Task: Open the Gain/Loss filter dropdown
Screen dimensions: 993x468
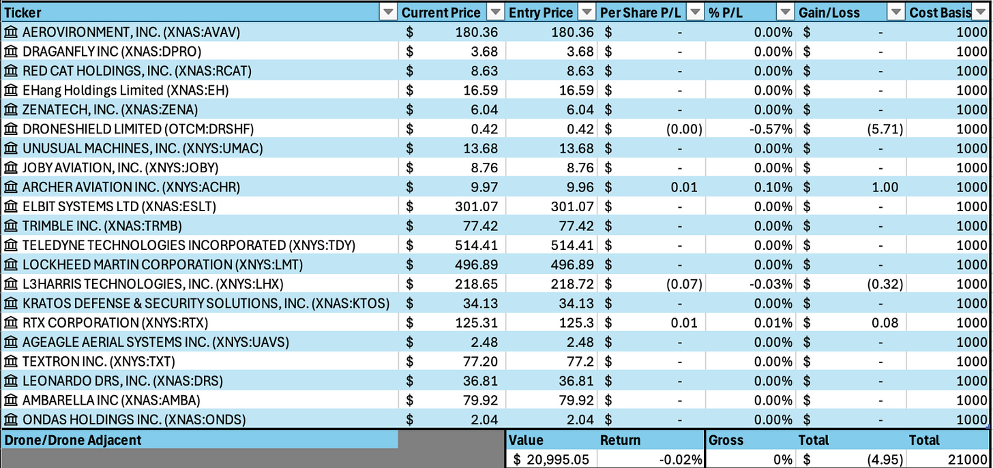Action: (896, 12)
